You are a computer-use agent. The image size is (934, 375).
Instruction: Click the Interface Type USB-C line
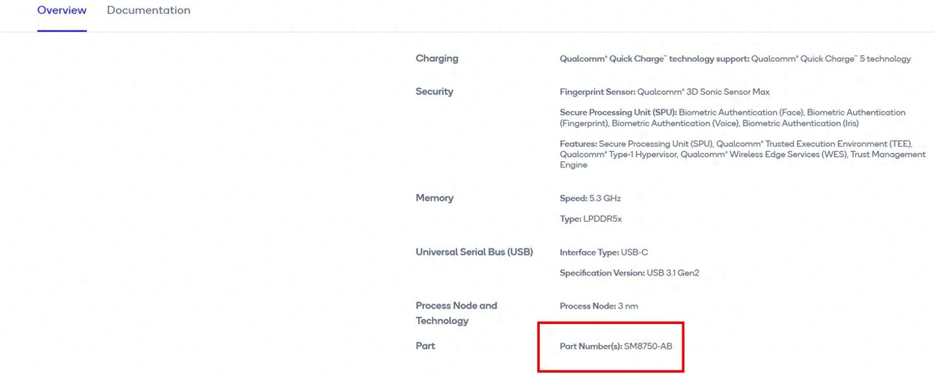point(603,252)
